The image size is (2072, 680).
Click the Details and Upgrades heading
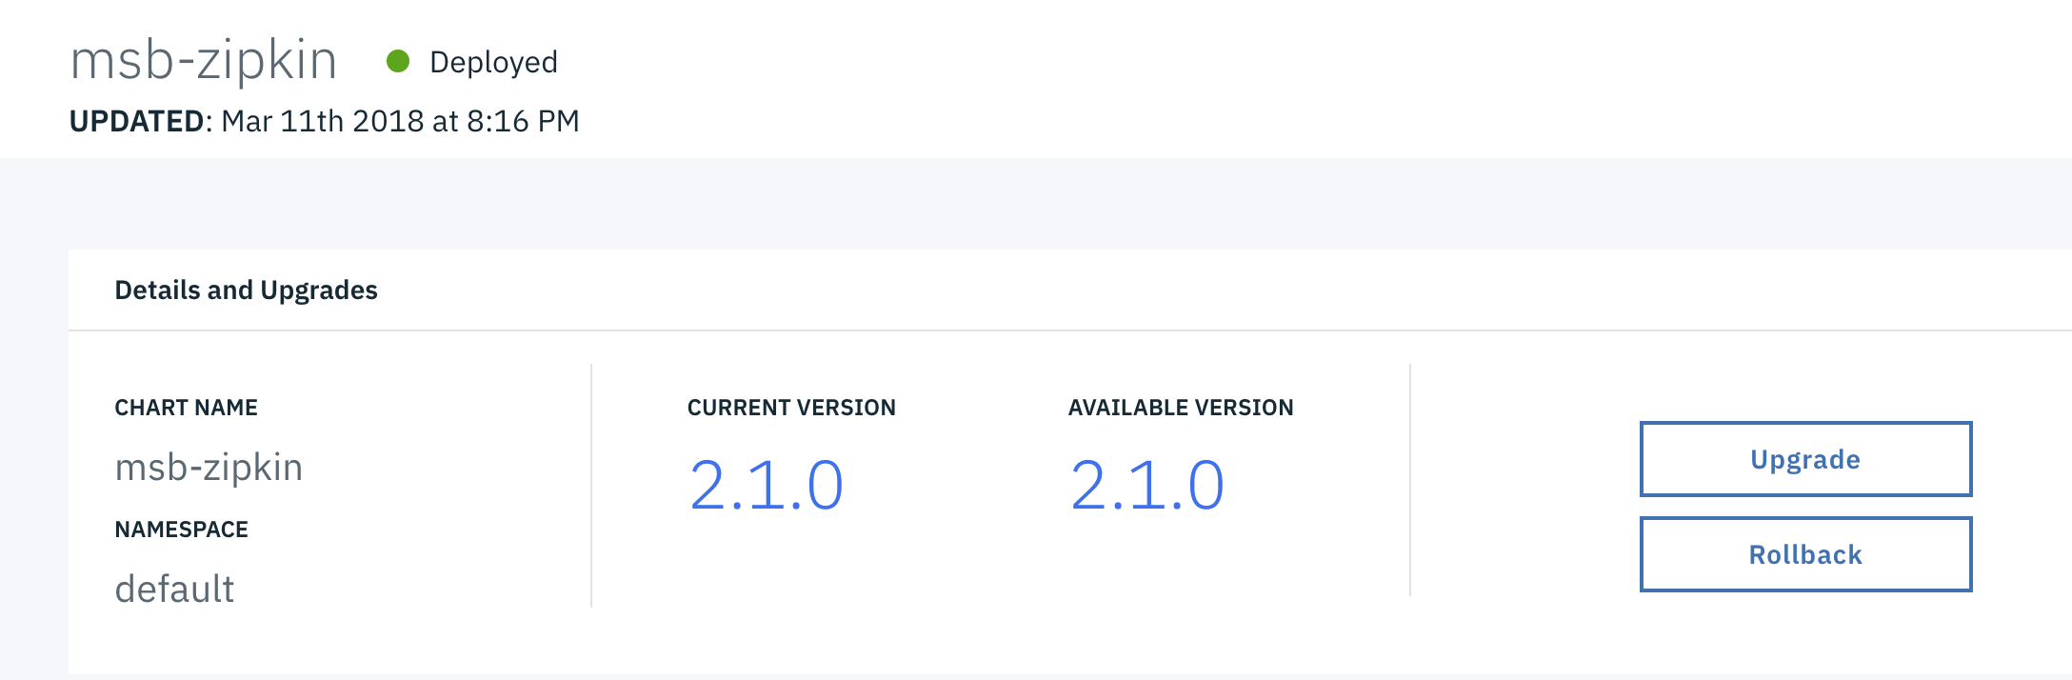coord(246,290)
